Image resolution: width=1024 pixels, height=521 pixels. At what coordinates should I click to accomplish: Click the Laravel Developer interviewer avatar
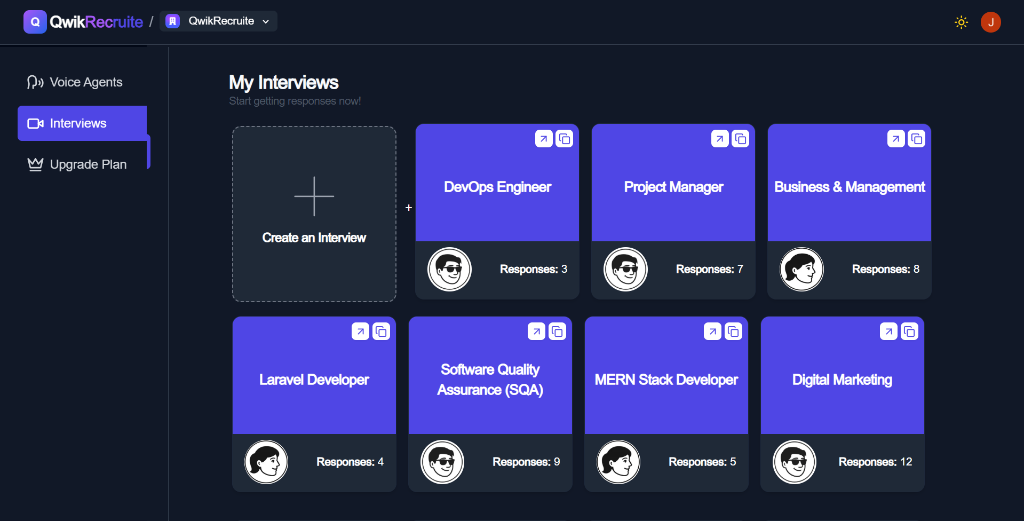point(266,462)
